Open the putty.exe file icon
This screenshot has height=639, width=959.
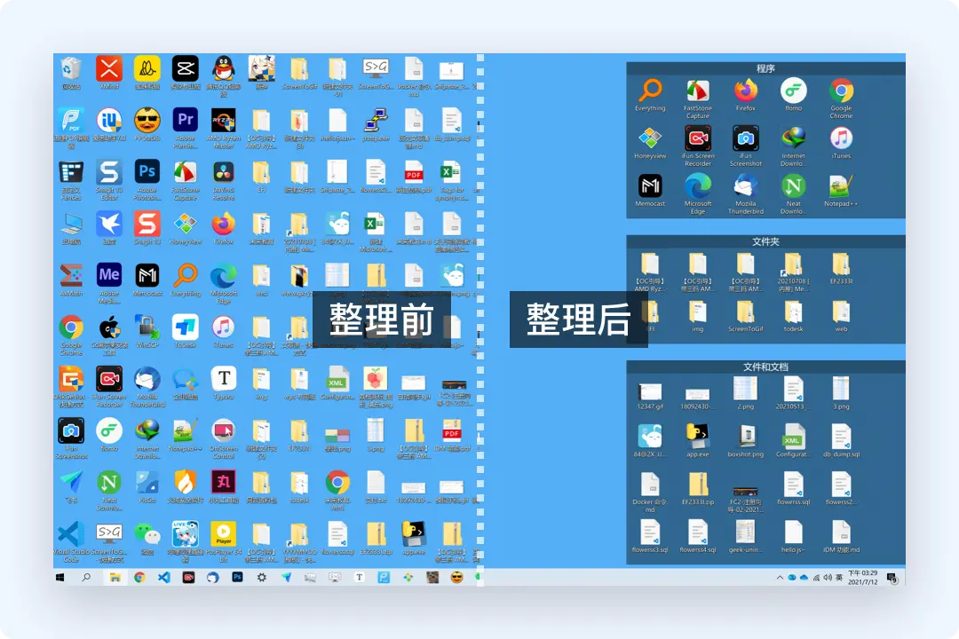376,120
